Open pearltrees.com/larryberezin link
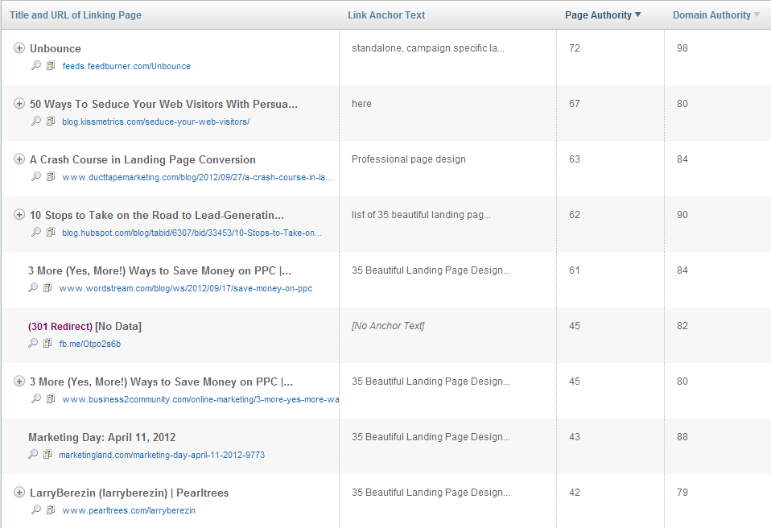Viewport: 771px width, 528px height. tap(129, 510)
